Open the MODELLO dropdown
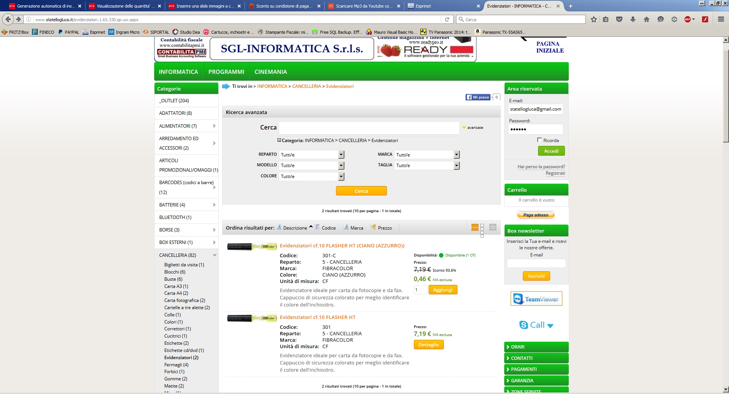This screenshot has width=729, height=394. pos(312,166)
